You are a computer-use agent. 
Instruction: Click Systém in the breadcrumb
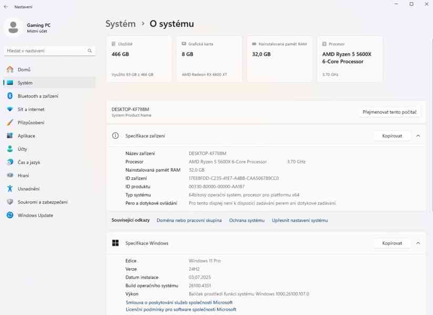120,24
